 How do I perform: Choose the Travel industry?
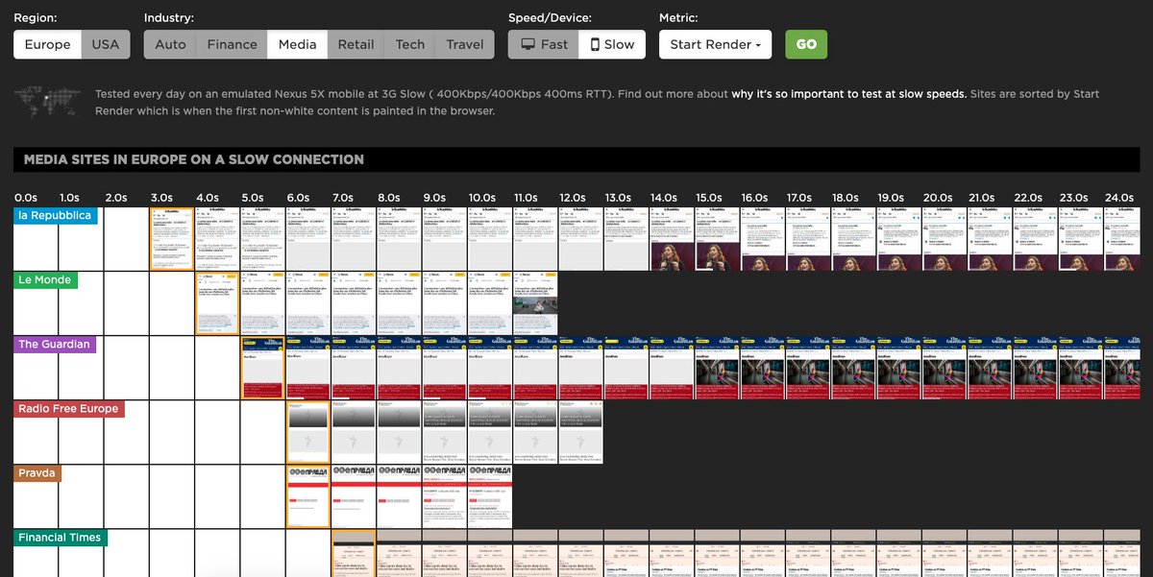point(465,44)
